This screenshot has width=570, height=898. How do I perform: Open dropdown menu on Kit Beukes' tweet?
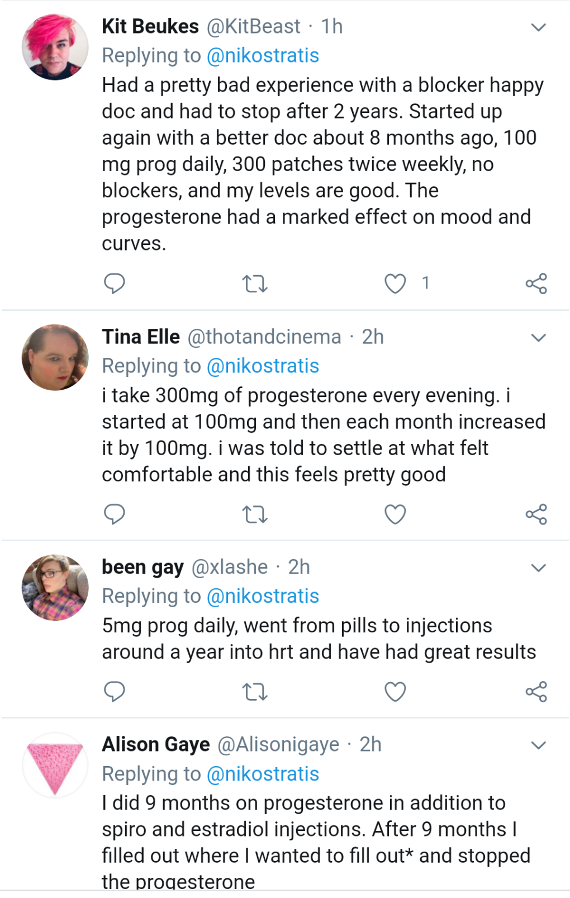click(538, 27)
